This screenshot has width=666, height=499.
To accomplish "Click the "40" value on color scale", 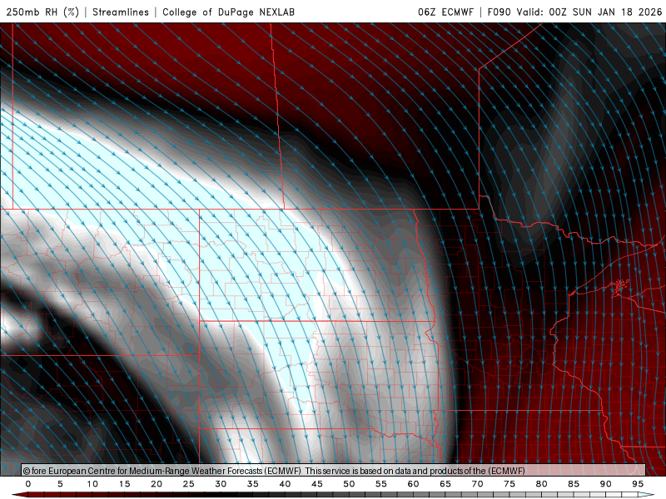I will pos(285,484).
